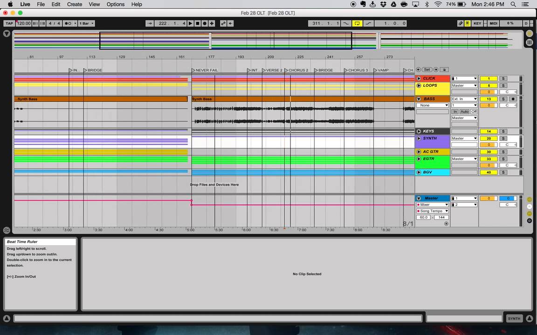Click the Back to Arrangement arrow icon

(230, 23)
